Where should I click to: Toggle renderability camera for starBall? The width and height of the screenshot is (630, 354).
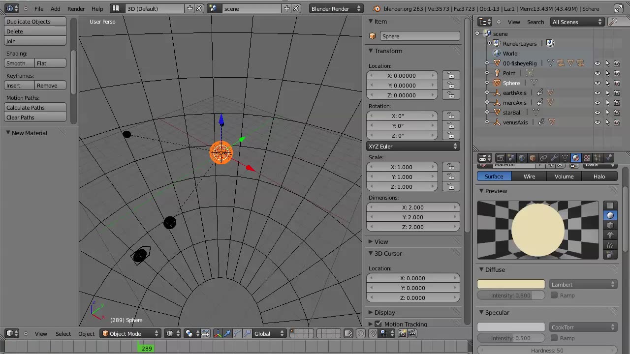[x=617, y=113]
